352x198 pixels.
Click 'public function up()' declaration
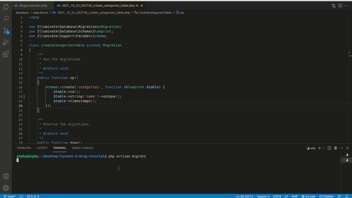(58, 78)
